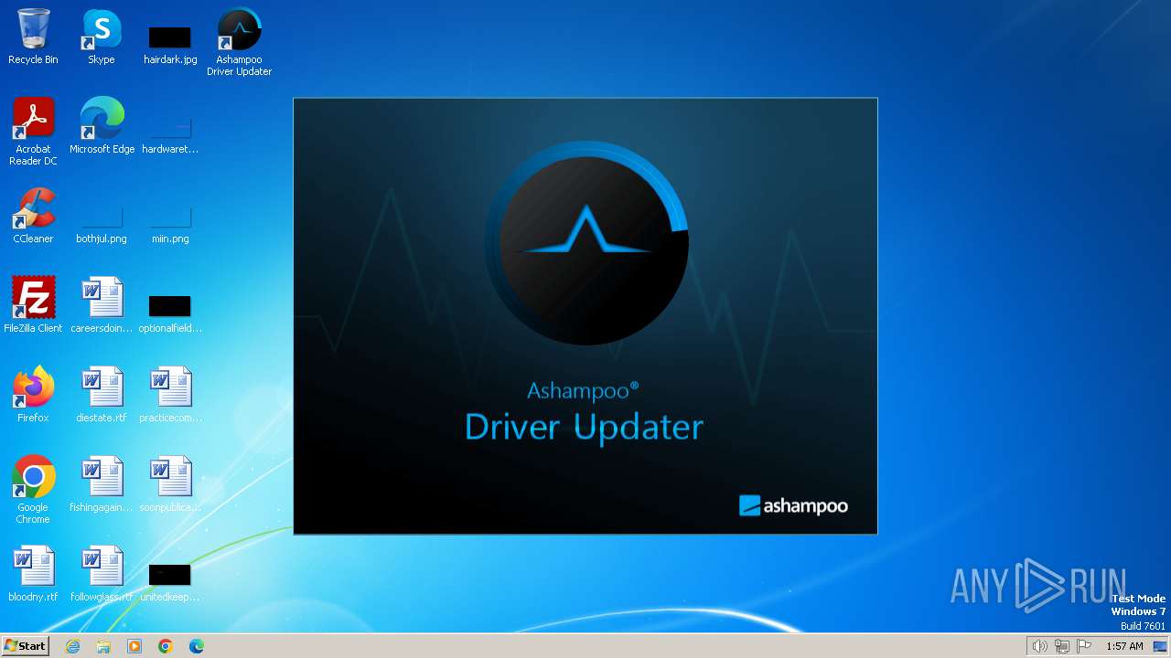Image resolution: width=1171 pixels, height=658 pixels.
Task: Click the ashampoo logo on splash screen
Action: (793, 505)
